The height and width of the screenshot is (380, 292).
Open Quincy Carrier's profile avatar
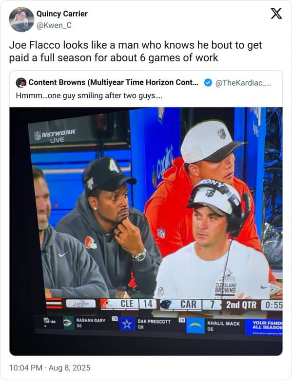21,19
